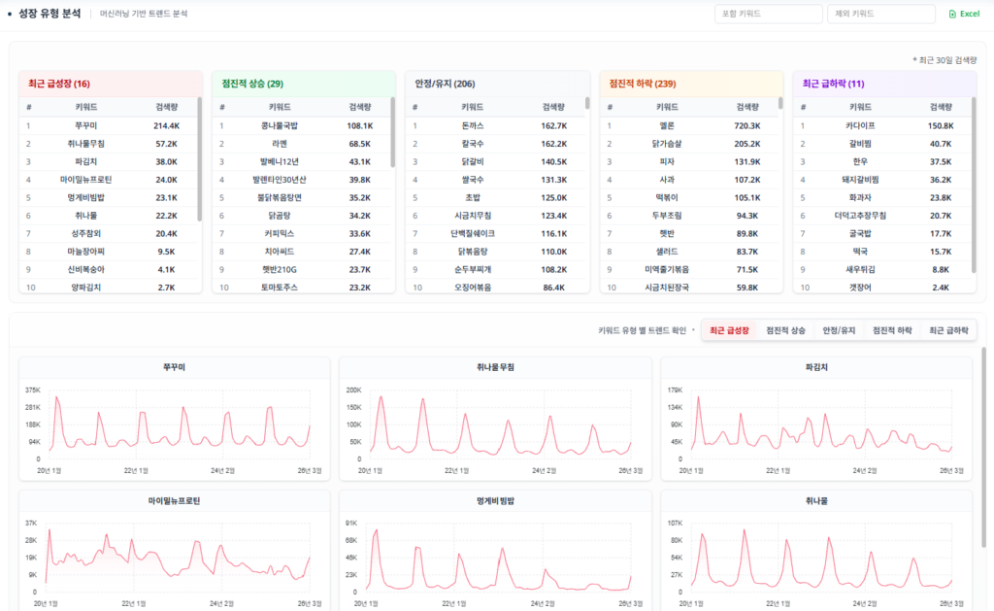Click the 쭈꾸미 trend chart thumbnail
Screen dimensions: 994x611
175,418
